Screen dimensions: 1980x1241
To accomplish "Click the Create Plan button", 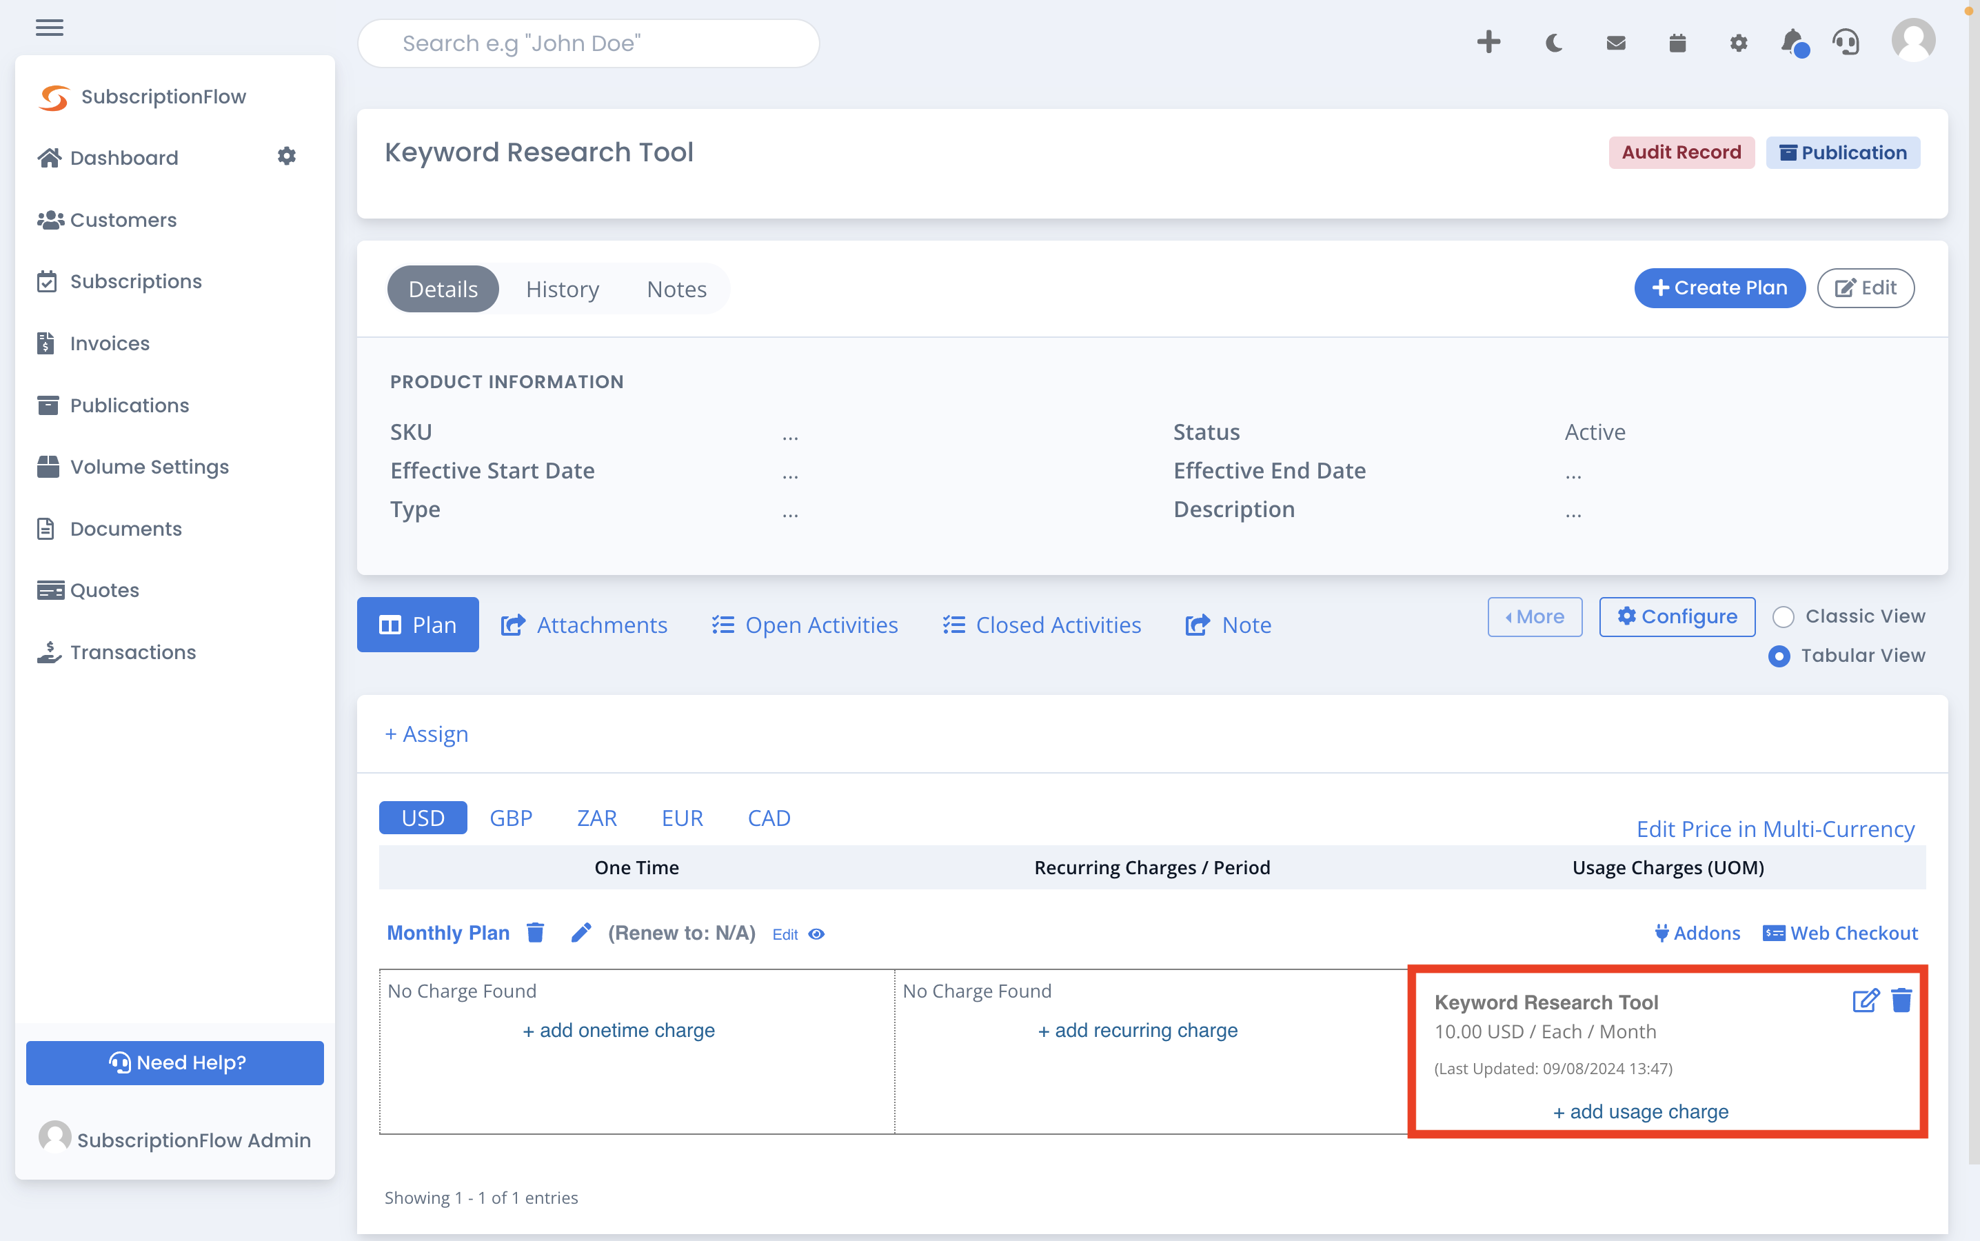I will click(x=1720, y=288).
